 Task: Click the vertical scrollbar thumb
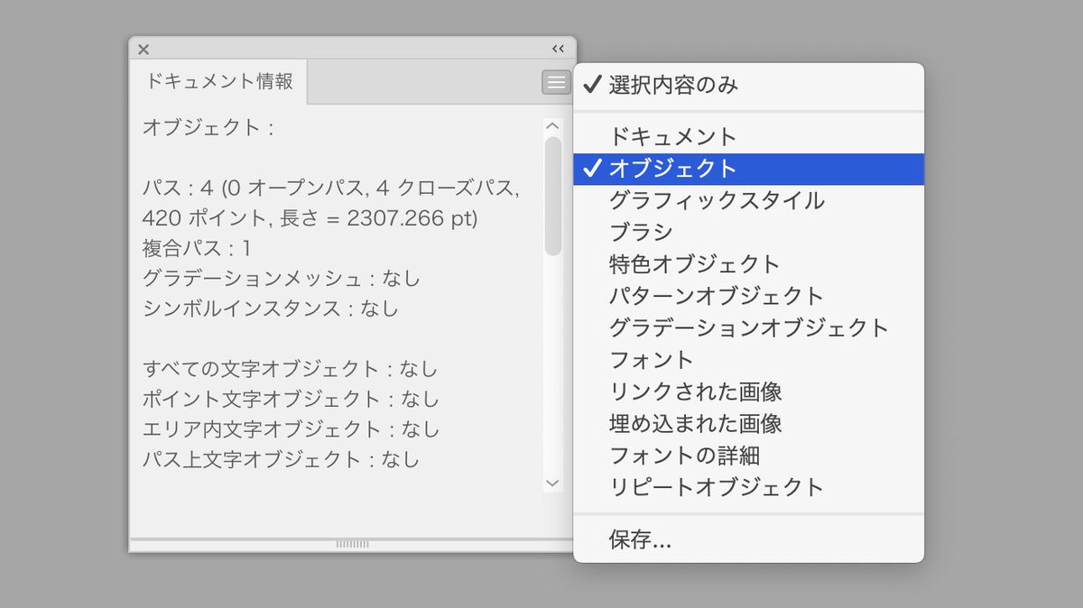(553, 195)
